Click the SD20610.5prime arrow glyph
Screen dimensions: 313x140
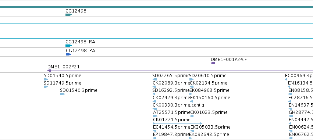click(x=191, y=79)
